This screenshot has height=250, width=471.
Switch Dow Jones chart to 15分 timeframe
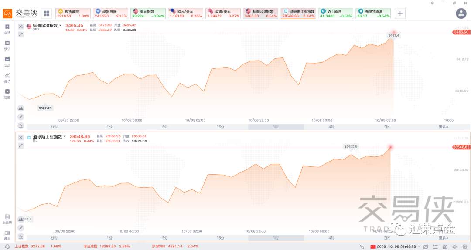pyautogui.click(x=220, y=238)
